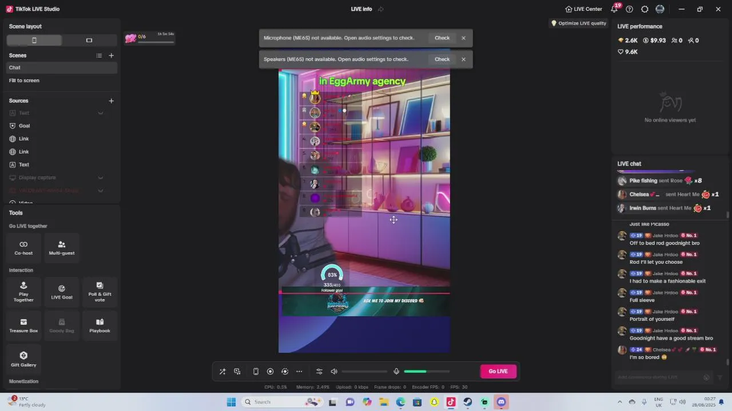The image size is (732, 411).
Task: Select the landscape scene layout option
Action: pos(89,41)
